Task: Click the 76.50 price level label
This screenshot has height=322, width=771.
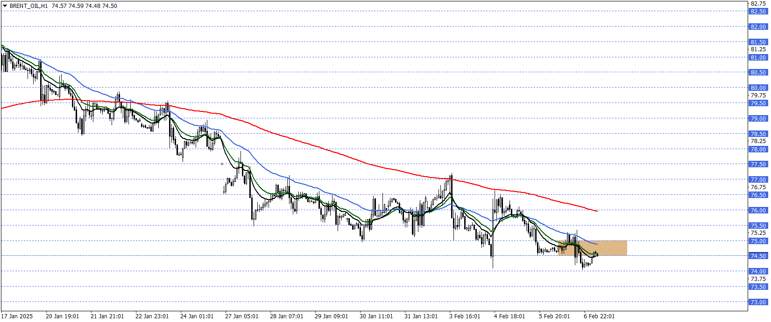Action: click(758, 195)
